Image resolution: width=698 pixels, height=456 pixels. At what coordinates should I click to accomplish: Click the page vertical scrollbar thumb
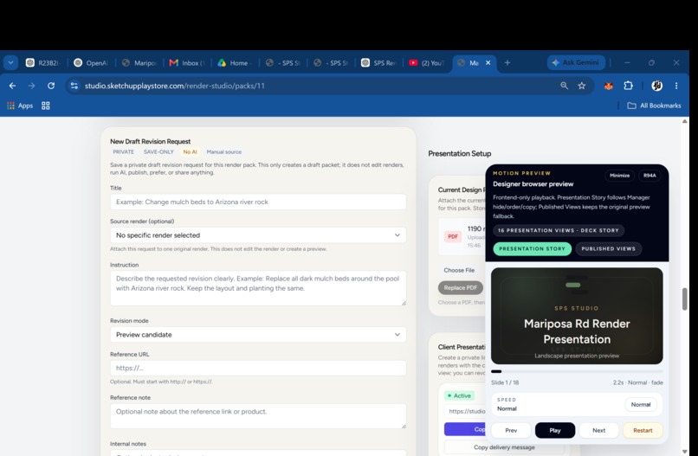(685, 299)
